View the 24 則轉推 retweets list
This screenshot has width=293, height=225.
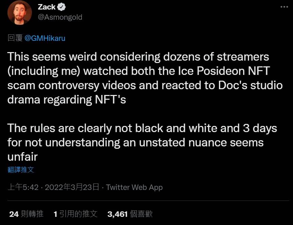[26, 214]
